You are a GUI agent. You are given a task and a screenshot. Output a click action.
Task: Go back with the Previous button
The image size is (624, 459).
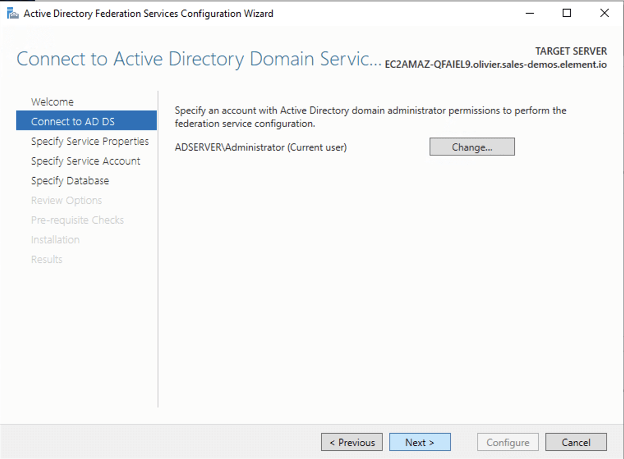(x=352, y=442)
